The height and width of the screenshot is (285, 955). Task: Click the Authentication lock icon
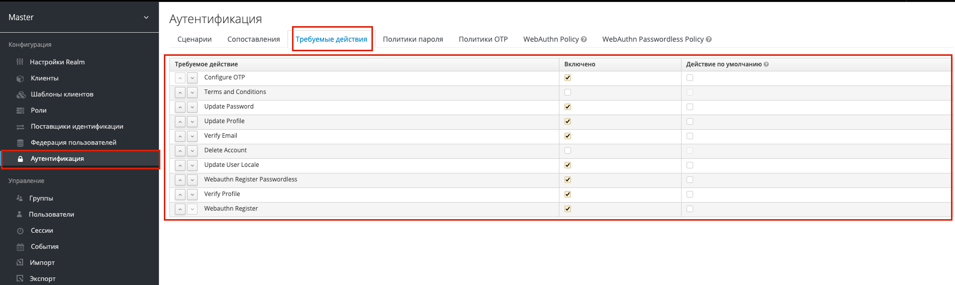coord(20,159)
